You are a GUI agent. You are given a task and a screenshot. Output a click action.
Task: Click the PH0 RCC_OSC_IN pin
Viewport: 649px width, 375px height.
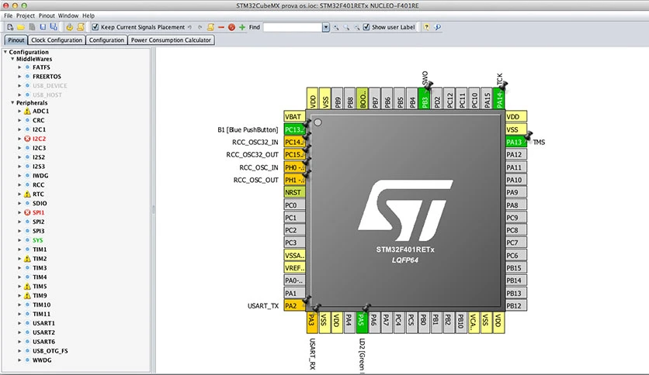click(294, 167)
